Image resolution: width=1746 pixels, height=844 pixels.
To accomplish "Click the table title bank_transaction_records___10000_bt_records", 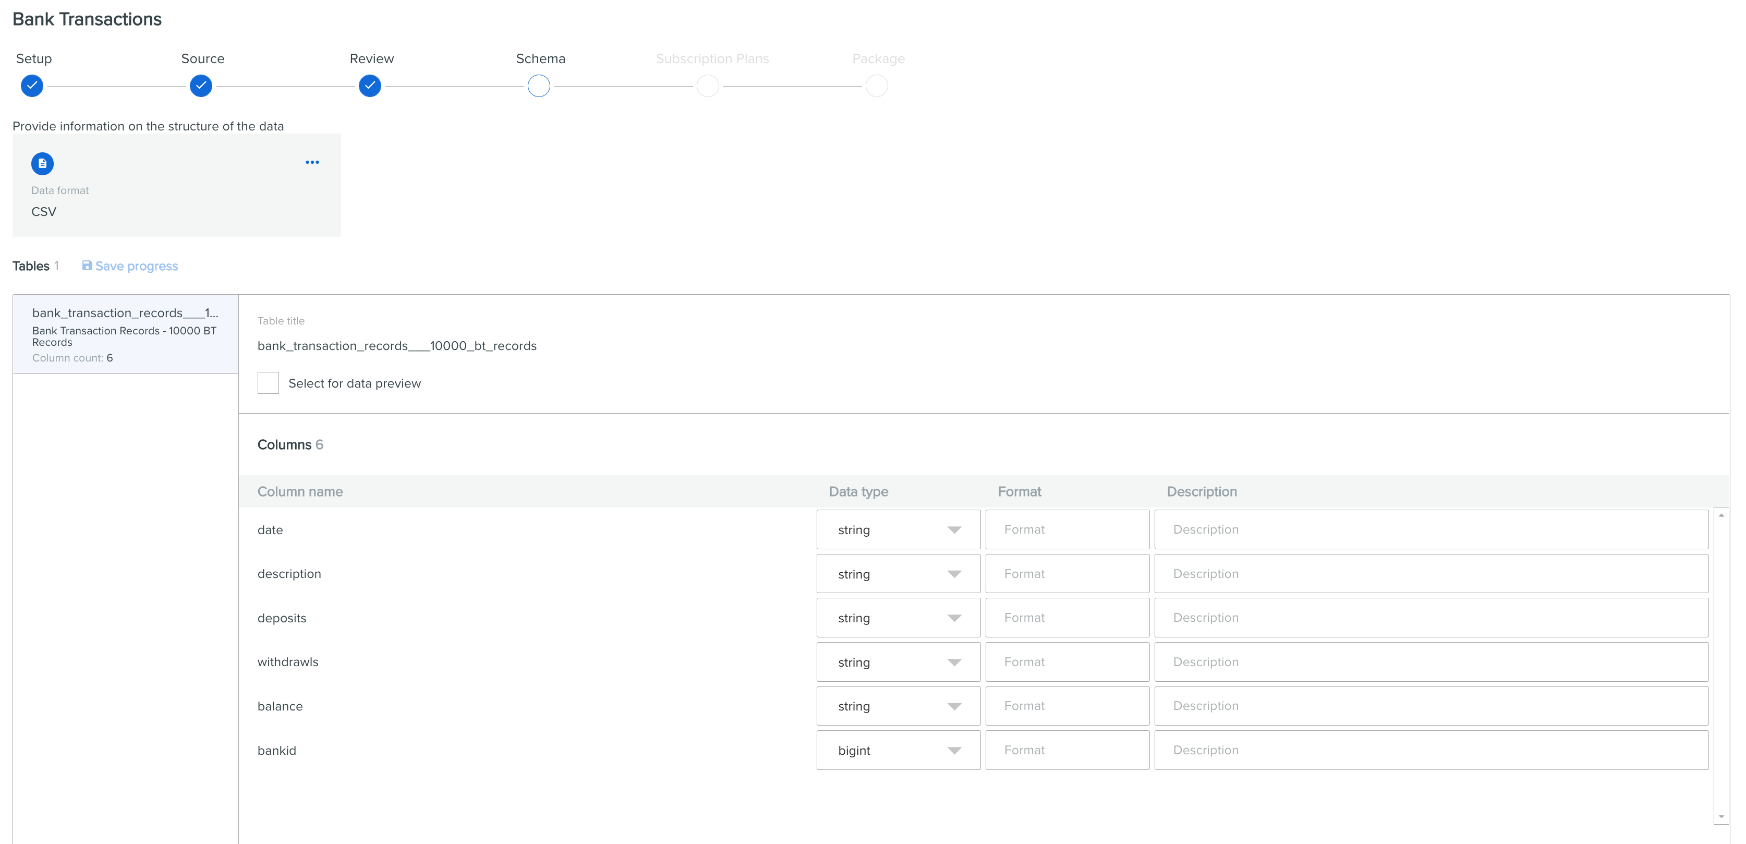I will pyautogui.click(x=397, y=346).
